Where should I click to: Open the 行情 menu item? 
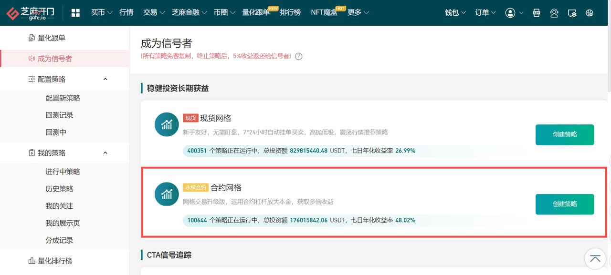pos(126,13)
